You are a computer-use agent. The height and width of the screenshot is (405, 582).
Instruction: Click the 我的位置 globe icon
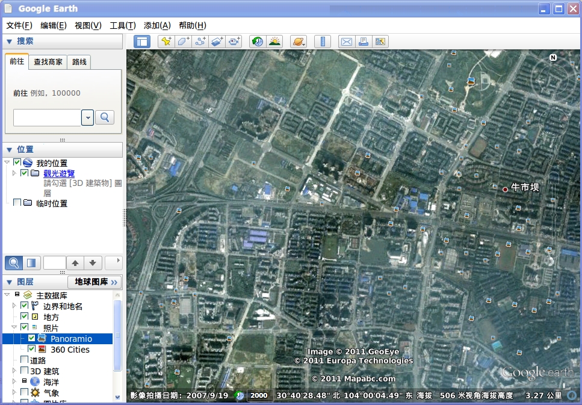click(28, 162)
